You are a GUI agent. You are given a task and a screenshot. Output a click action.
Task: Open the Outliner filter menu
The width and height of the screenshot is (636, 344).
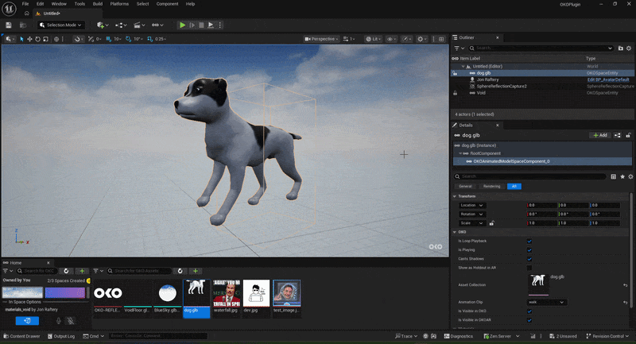(x=460, y=48)
